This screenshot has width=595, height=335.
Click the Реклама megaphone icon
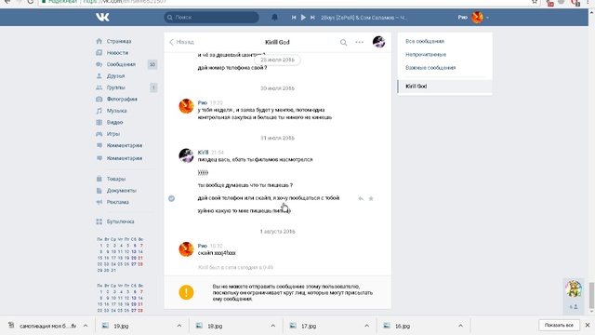click(99, 202)
